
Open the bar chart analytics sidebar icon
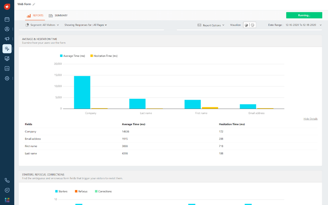[x=7, y=69]
